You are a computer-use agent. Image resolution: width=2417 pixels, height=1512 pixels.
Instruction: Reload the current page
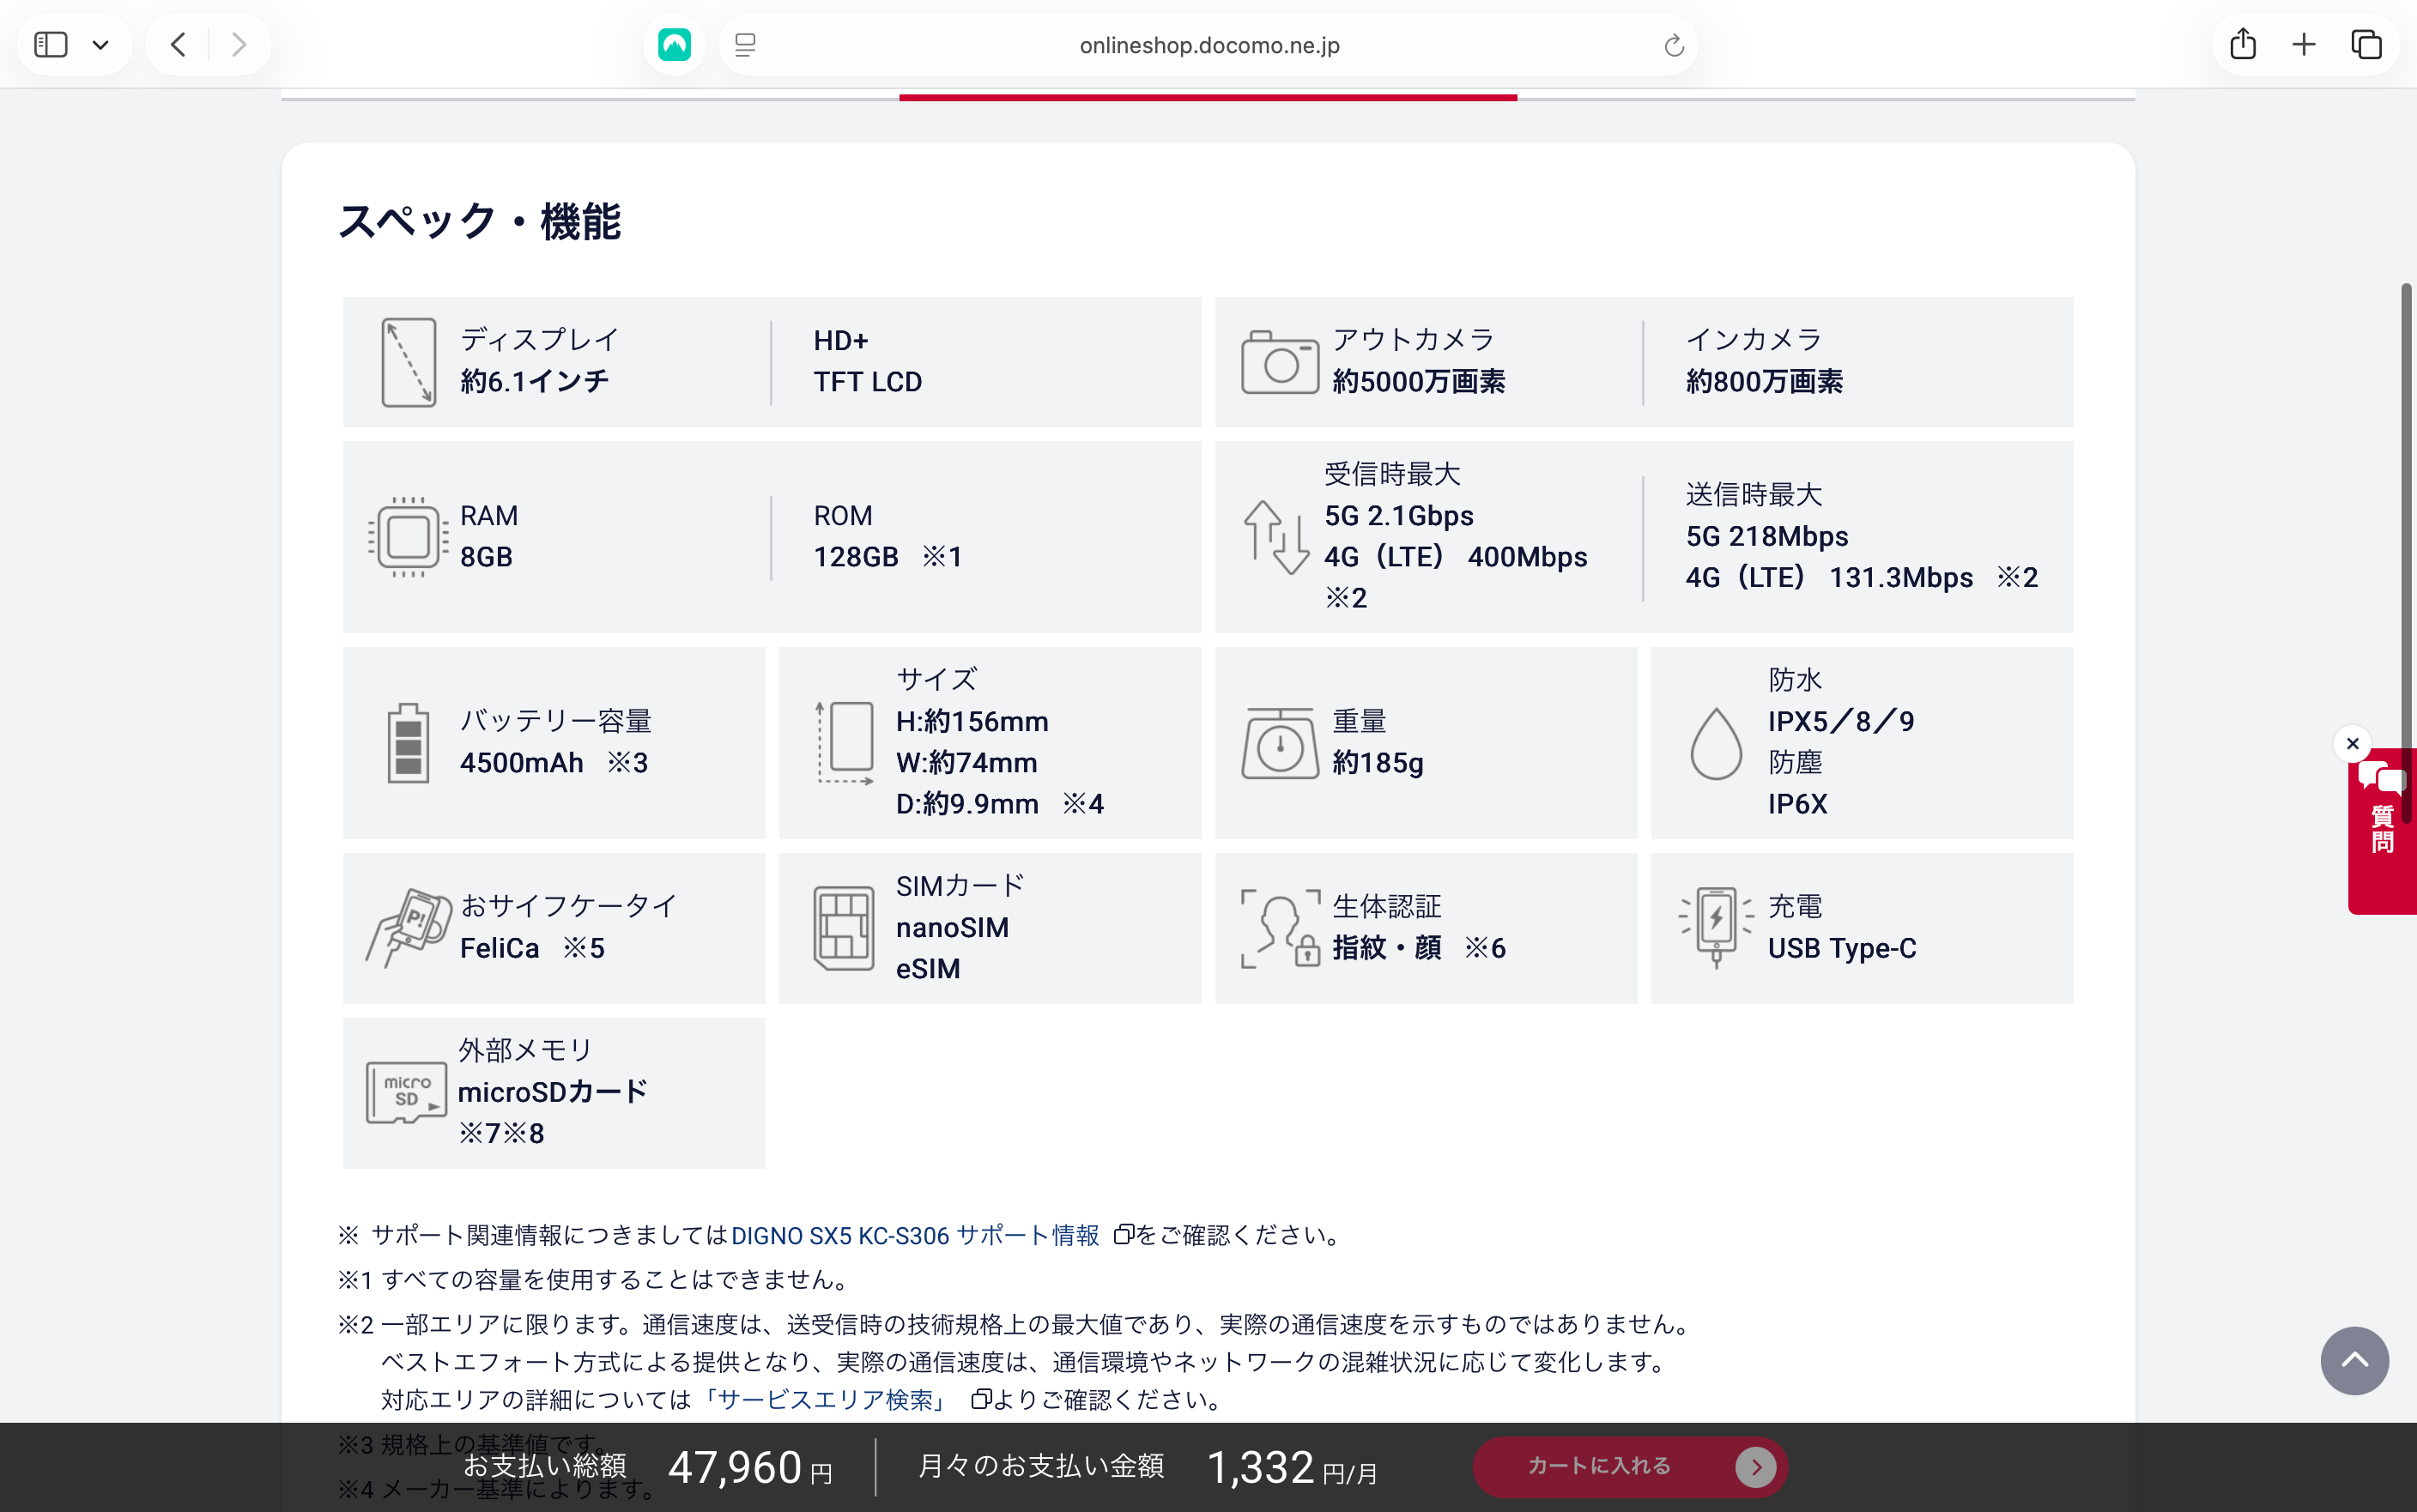(1673, 45)
